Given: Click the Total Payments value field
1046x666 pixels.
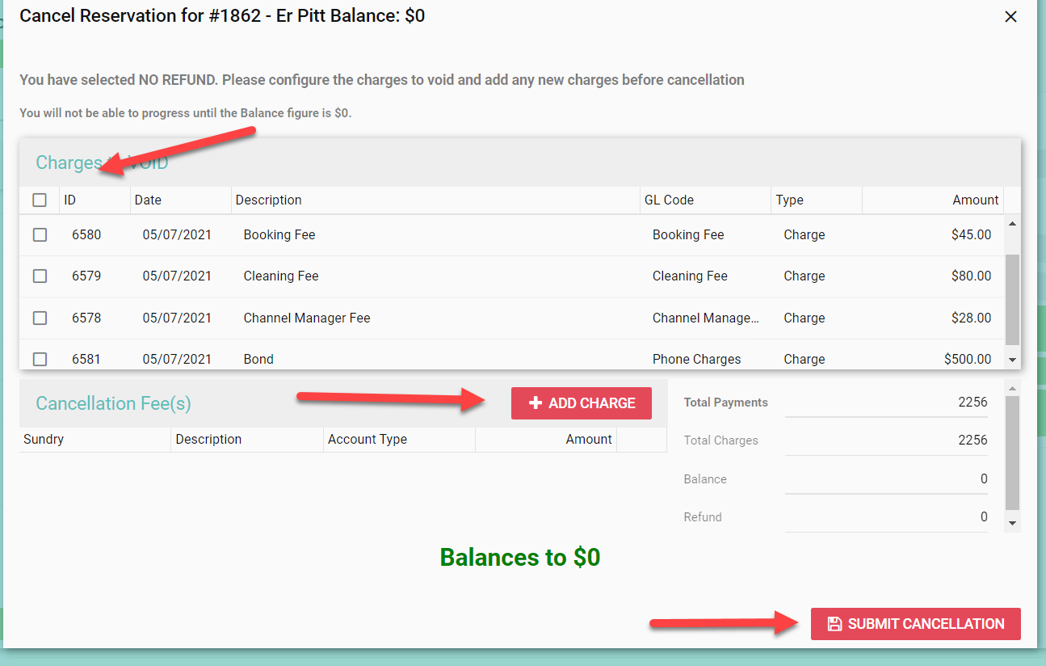Looking at the screenshot, I should pos(886,403).
